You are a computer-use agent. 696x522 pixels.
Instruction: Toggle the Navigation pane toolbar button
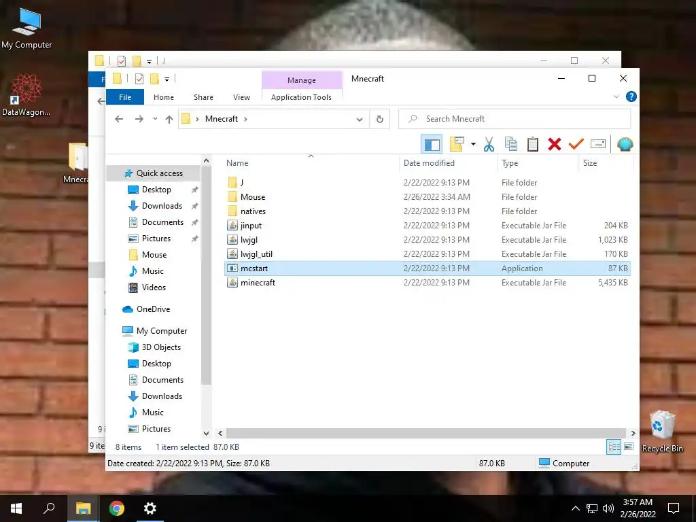coord(432,144)
